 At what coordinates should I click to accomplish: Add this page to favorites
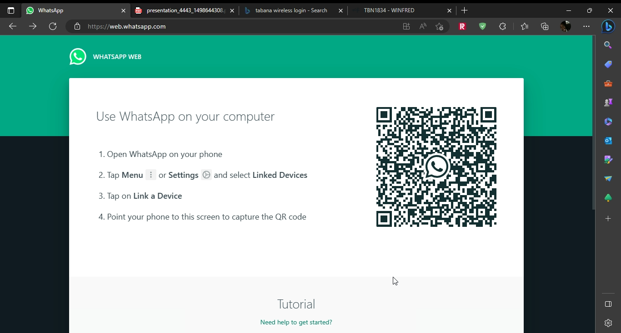[439, 26]
